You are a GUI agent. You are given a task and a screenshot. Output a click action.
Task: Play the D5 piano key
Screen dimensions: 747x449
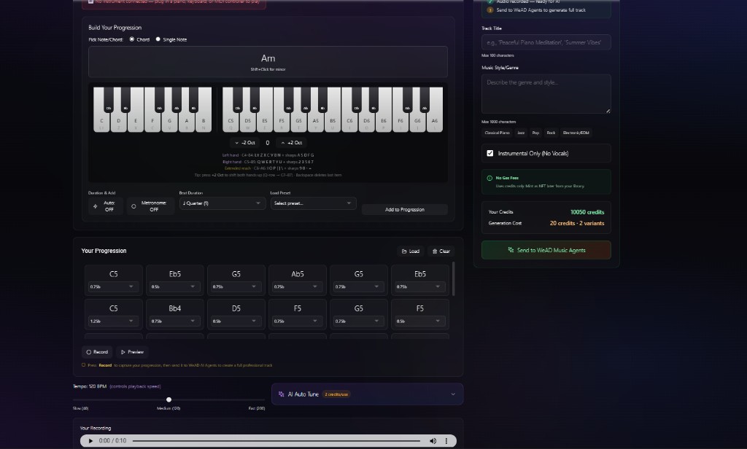point(248,122)
